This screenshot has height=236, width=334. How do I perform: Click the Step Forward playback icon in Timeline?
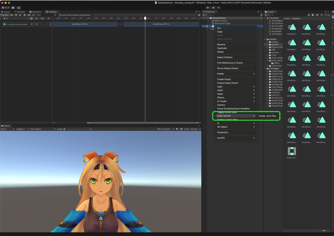coord(24,15)
